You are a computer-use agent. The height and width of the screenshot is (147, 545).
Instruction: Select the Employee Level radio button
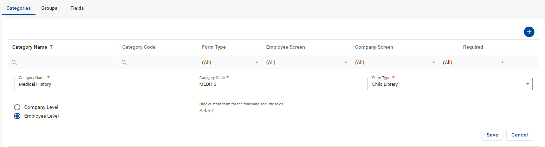point(17,116)
